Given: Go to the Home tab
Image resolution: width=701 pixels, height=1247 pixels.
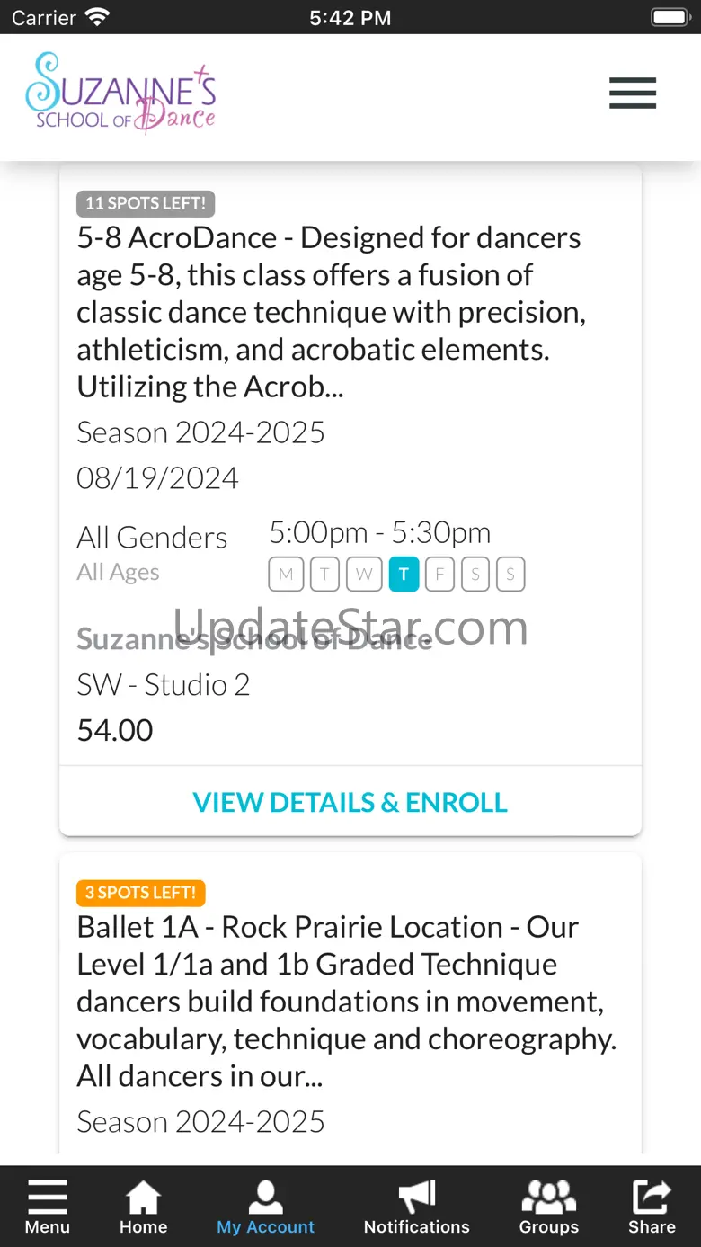Looking at the screenshot, I should coord(144,1207).
